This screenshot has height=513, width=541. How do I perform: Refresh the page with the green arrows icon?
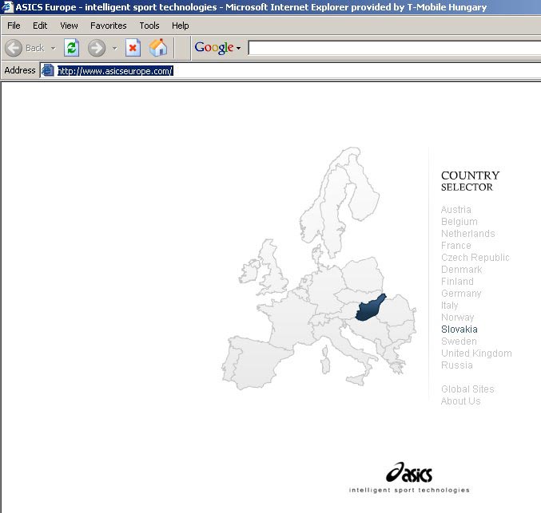pos(71,48)
